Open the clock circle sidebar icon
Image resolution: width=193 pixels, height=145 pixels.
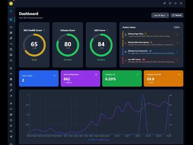click(11, 120)
